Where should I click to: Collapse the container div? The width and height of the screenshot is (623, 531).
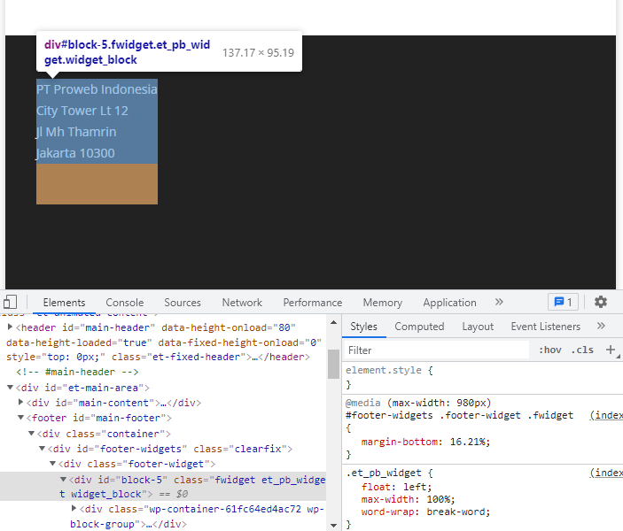pos(31,434)
